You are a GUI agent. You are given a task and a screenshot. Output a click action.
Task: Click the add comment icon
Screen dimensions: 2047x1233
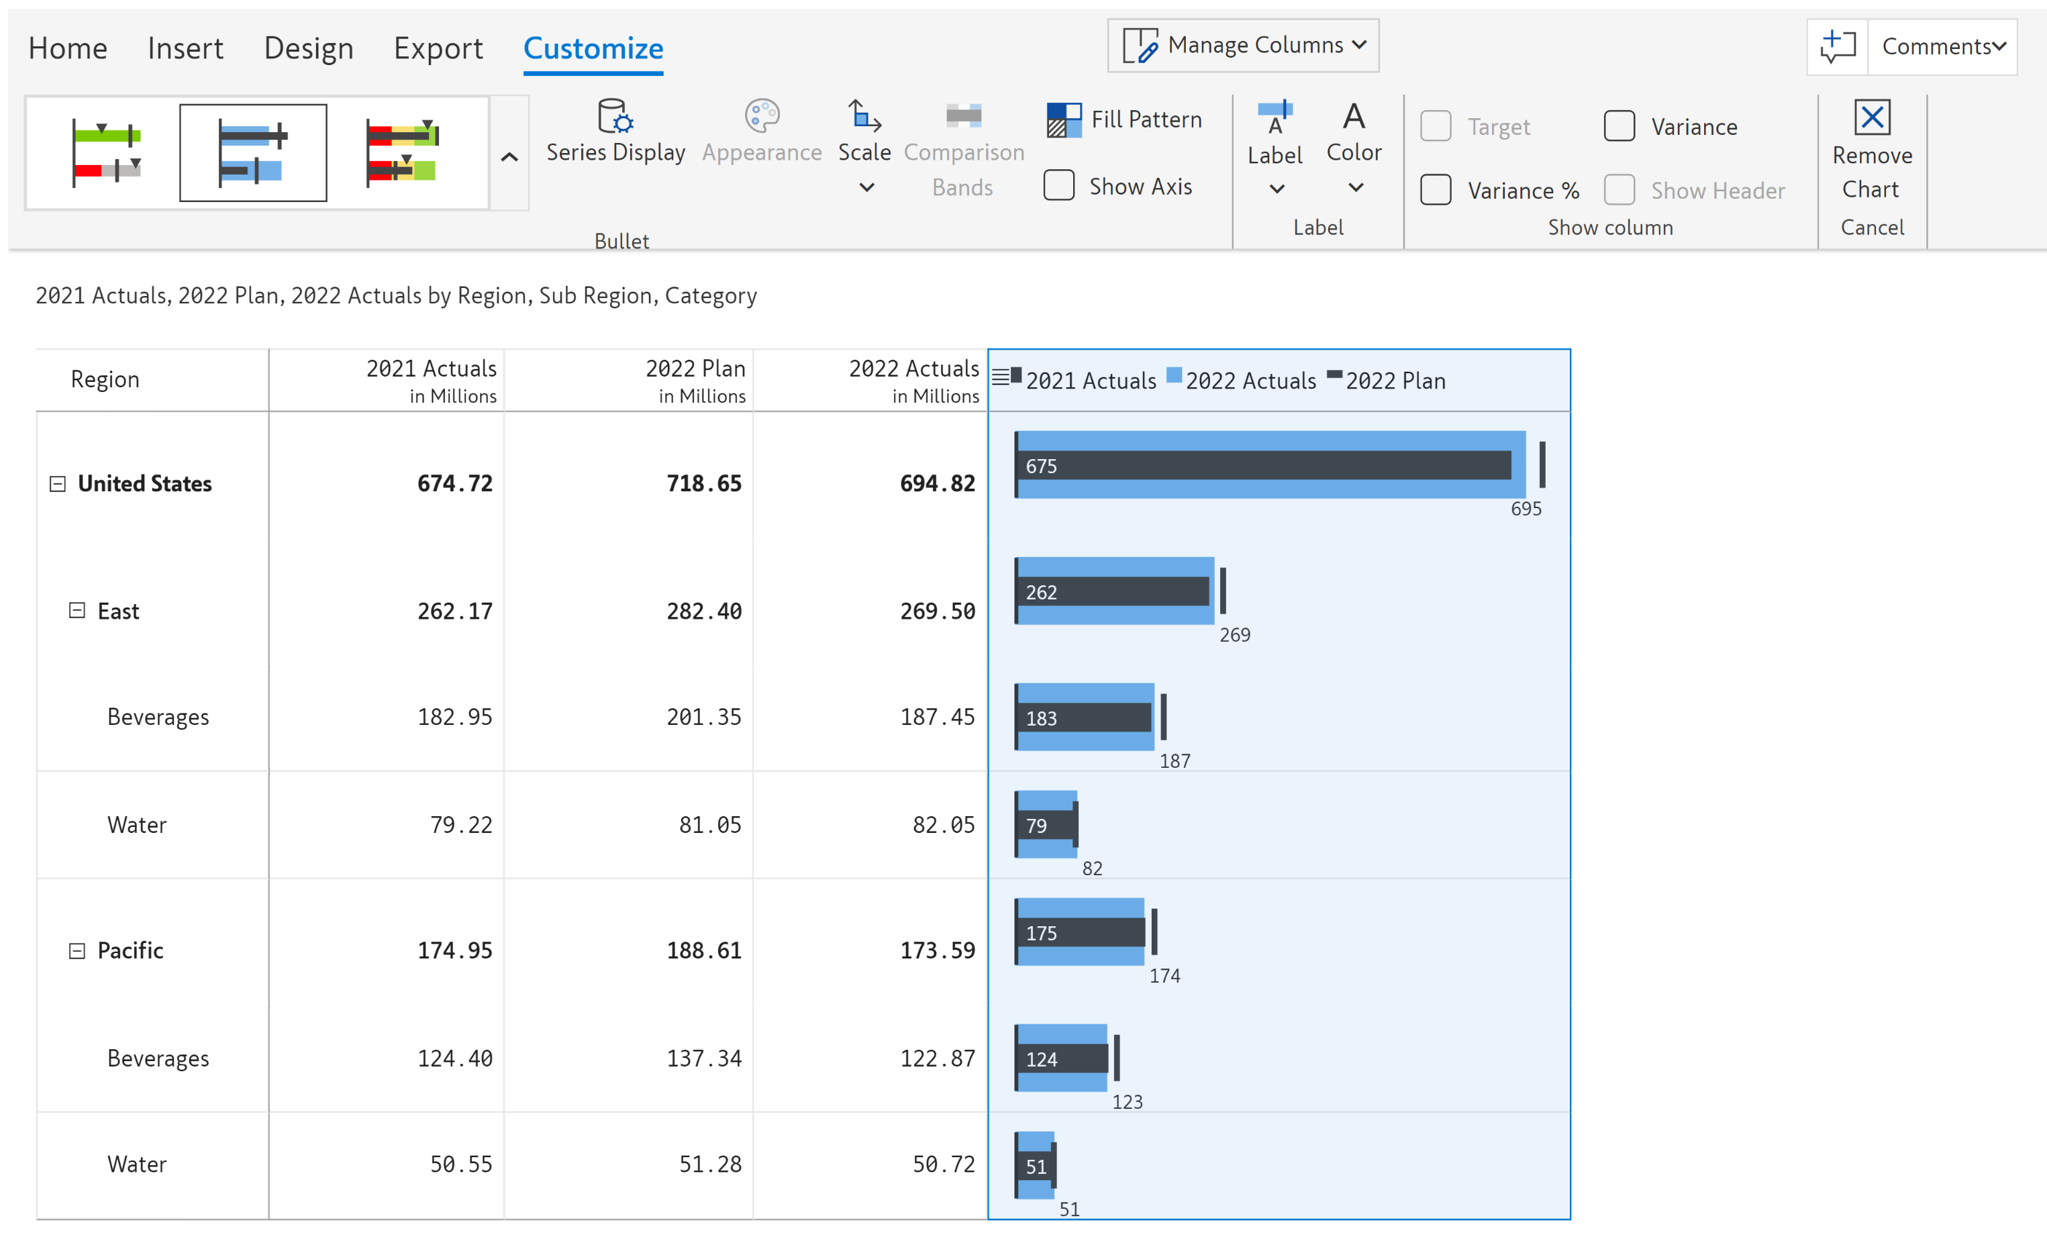[x=1837, y=46]
